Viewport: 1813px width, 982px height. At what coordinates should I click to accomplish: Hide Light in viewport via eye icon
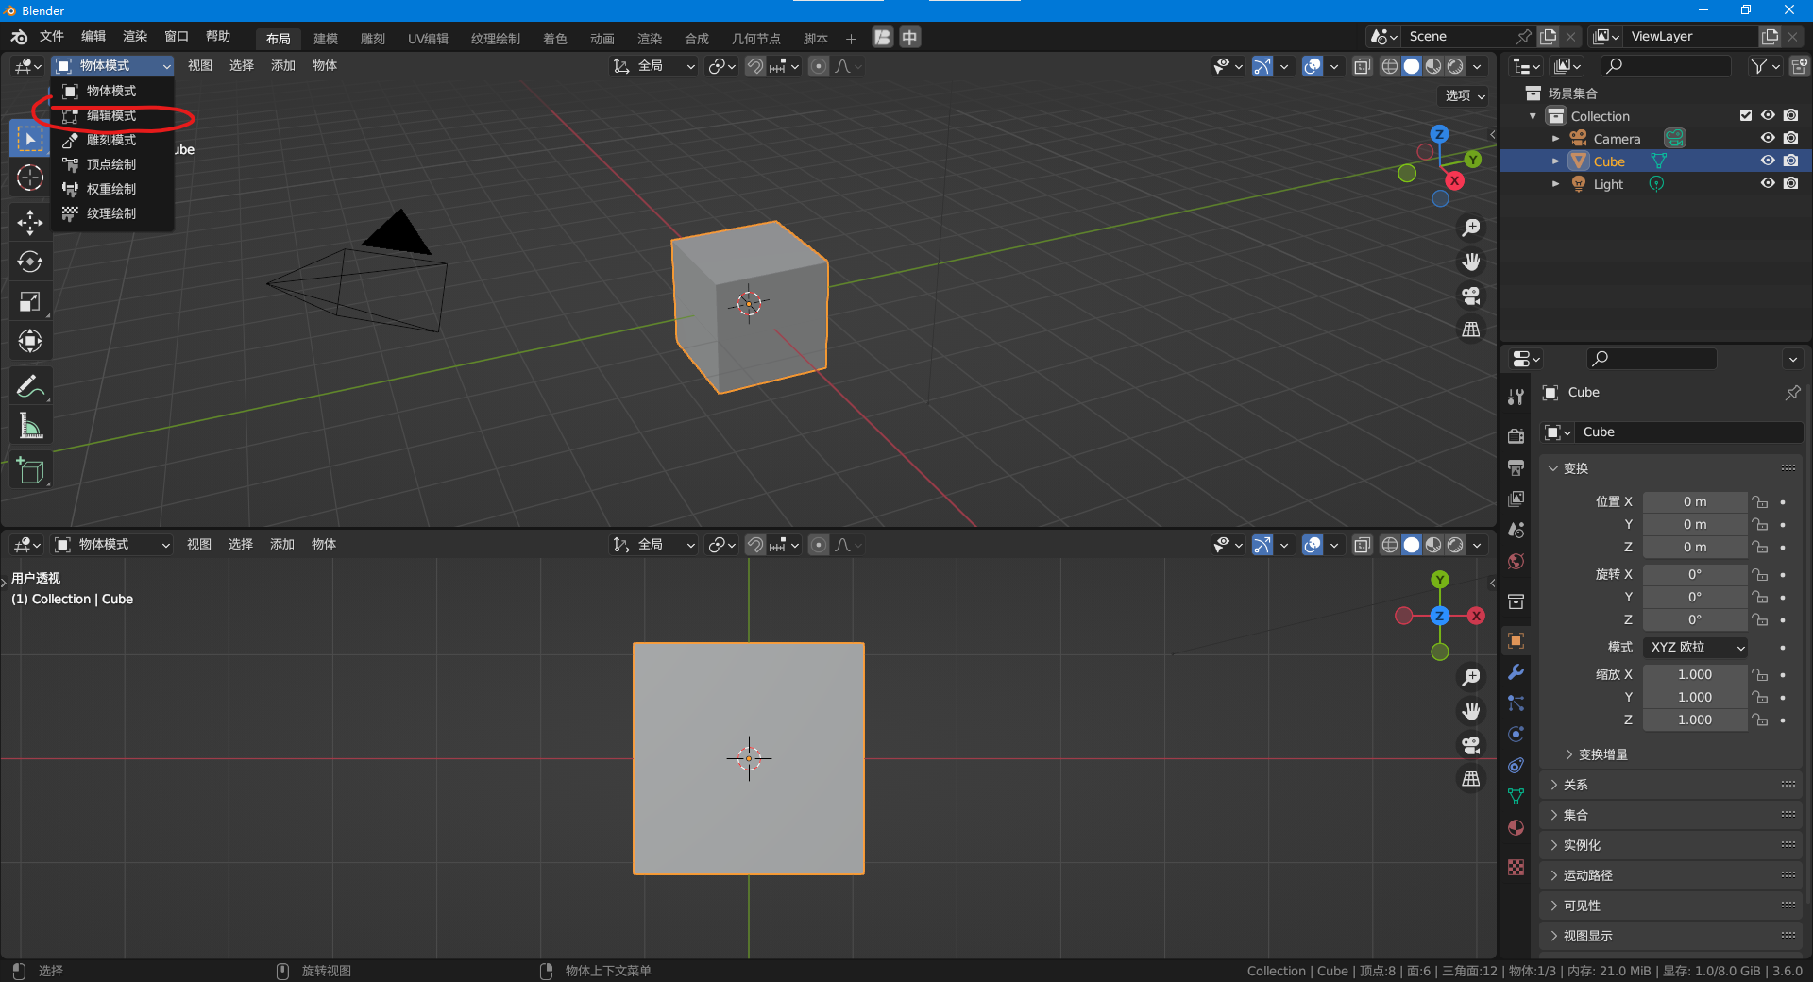coord(1768,183)
